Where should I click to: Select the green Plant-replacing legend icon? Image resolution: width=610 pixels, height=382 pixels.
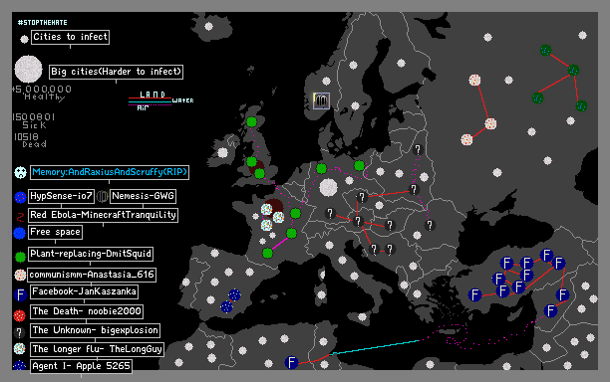coord(20,257)
